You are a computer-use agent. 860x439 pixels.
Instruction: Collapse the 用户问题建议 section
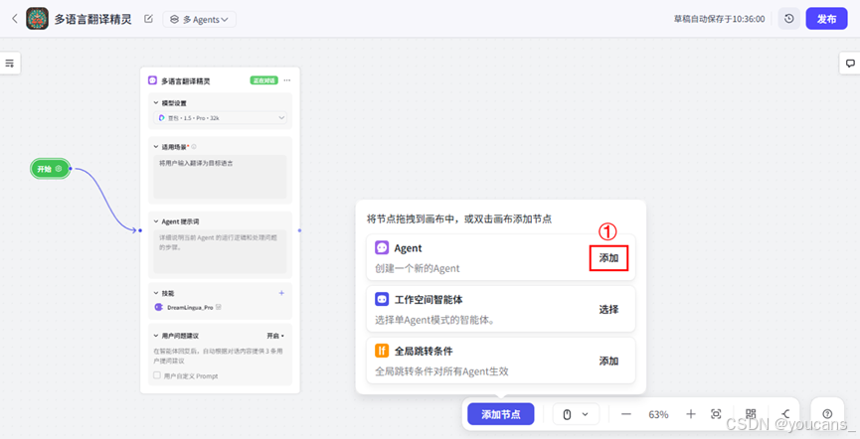(156, 336)
